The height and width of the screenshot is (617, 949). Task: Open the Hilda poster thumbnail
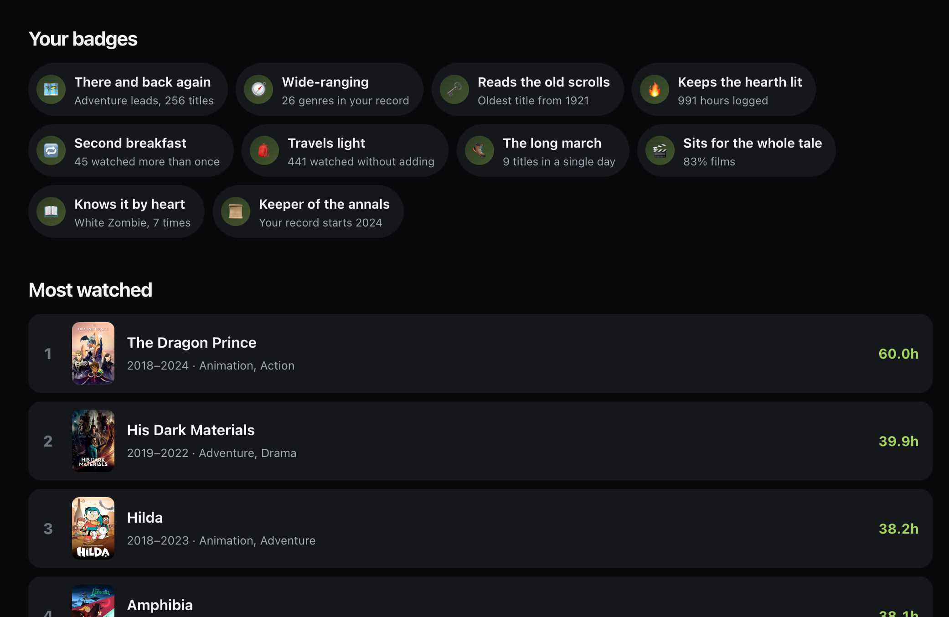[93, 528]
